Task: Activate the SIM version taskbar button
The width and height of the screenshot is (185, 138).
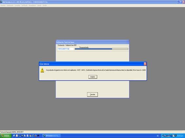Action: (51, 136)
